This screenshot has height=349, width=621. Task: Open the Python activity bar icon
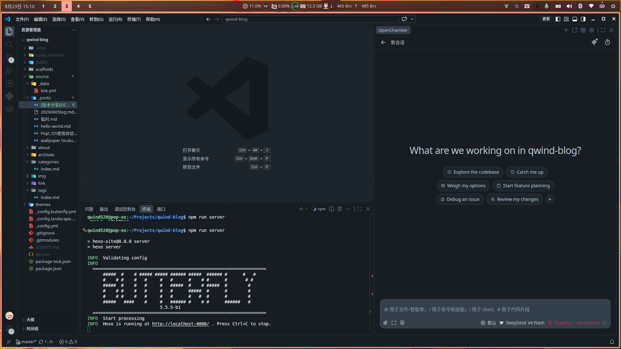(x=9, y=96)
